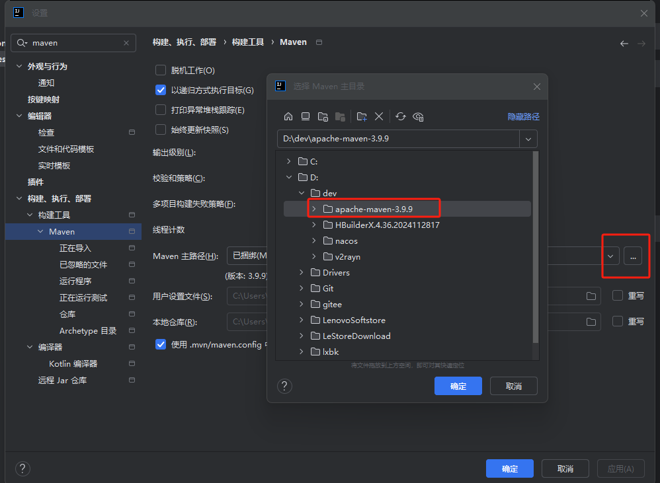660x483 pixels.
Task: Click the Home directory icon
Action: (x=288, y=116)
